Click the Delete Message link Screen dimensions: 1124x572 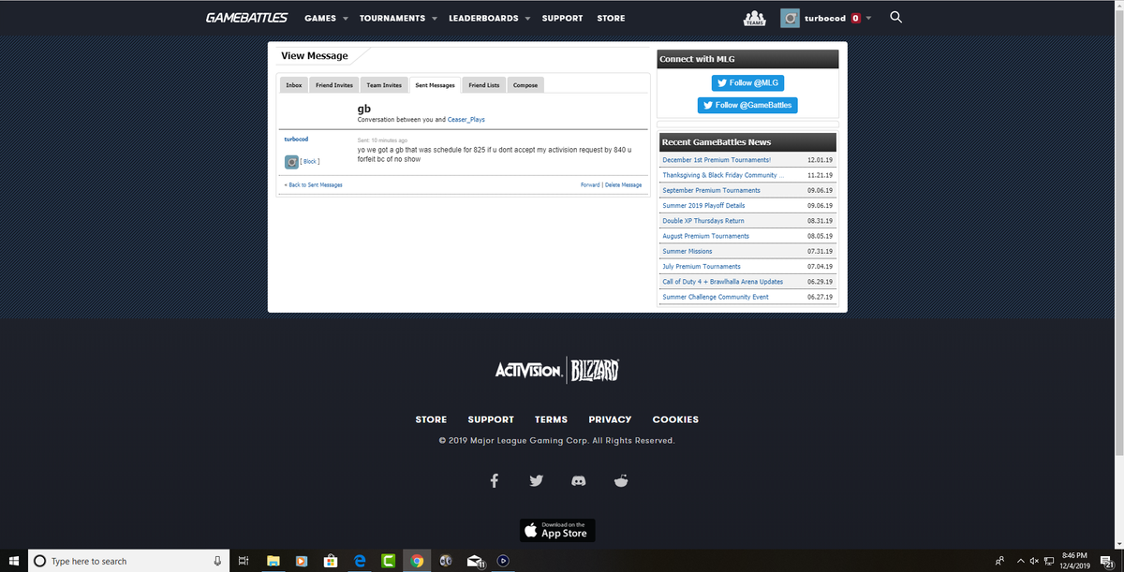click(624, 185)
